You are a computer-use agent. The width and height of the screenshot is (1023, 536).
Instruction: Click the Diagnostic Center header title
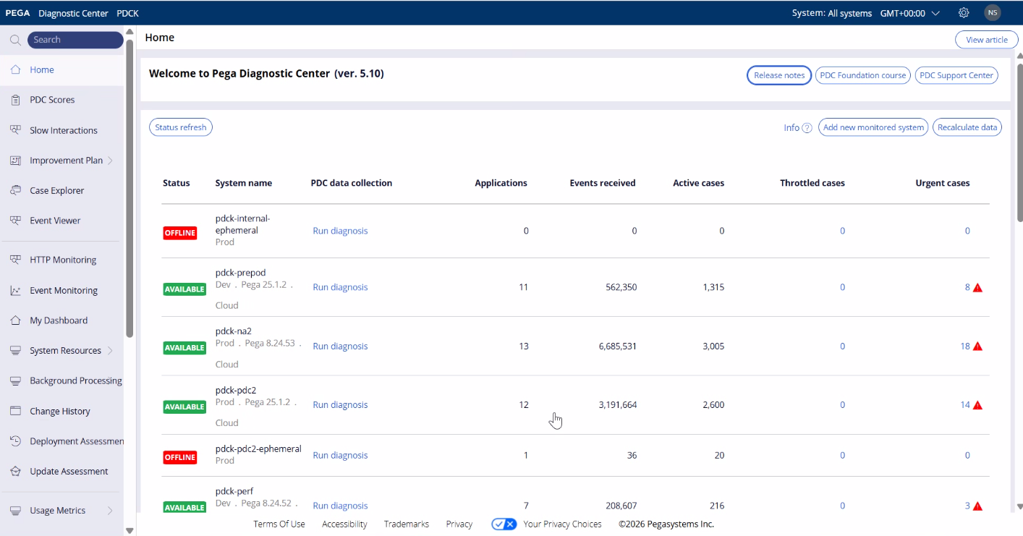point(73,13)
